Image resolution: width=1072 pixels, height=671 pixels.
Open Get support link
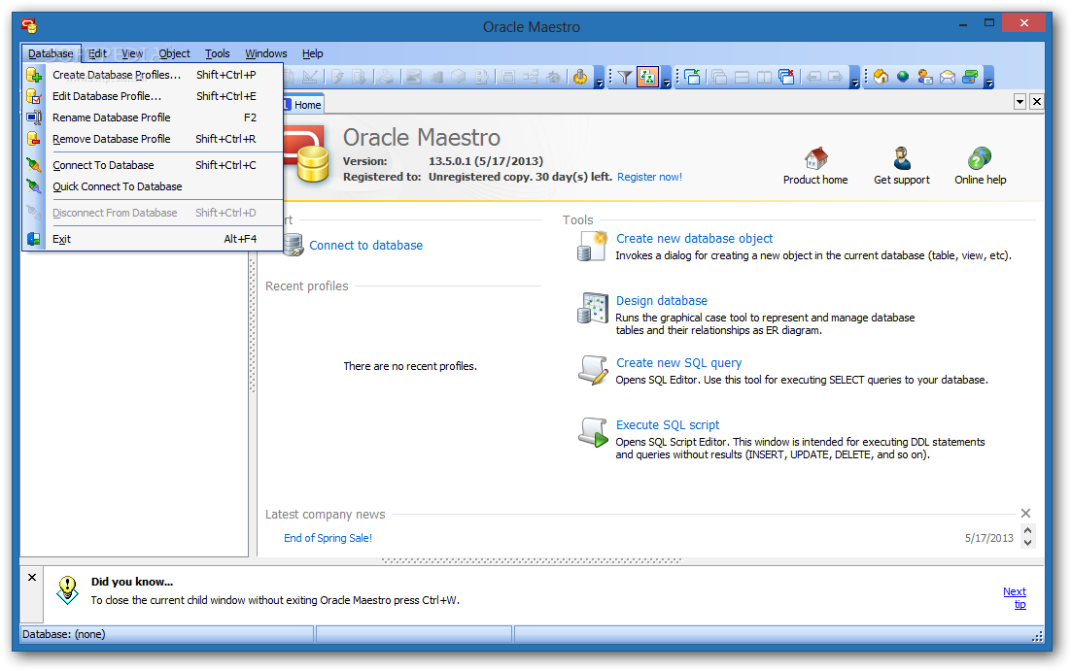902,166
